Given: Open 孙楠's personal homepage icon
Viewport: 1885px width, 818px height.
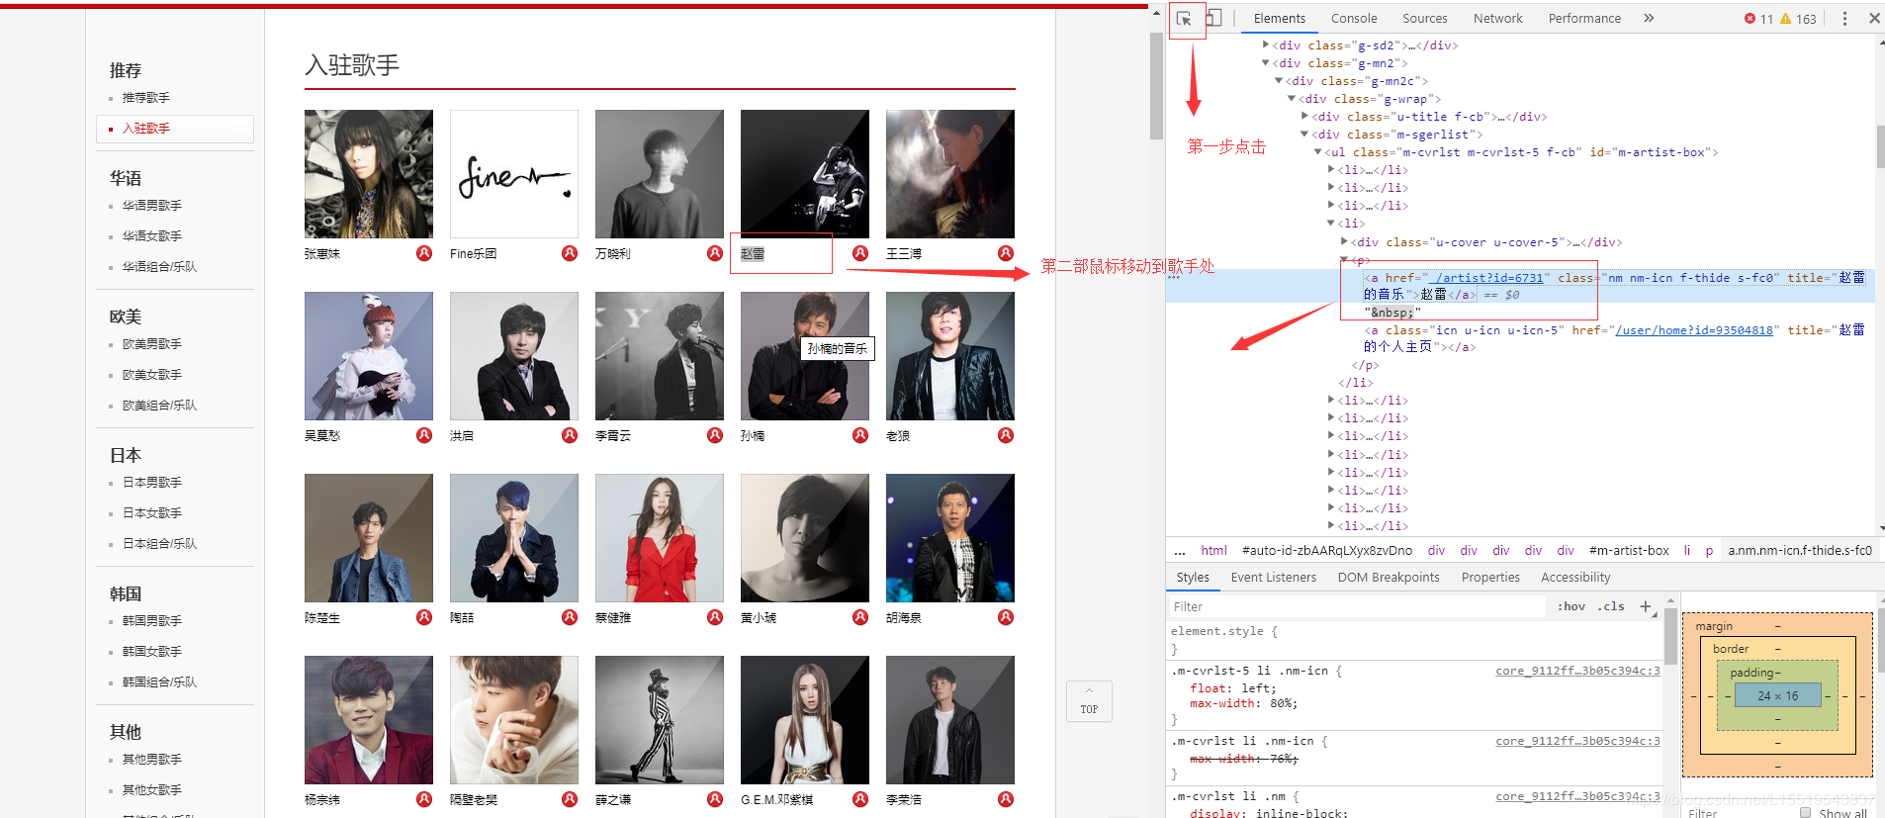Looking at the screenshot, I should coord(860,435).
